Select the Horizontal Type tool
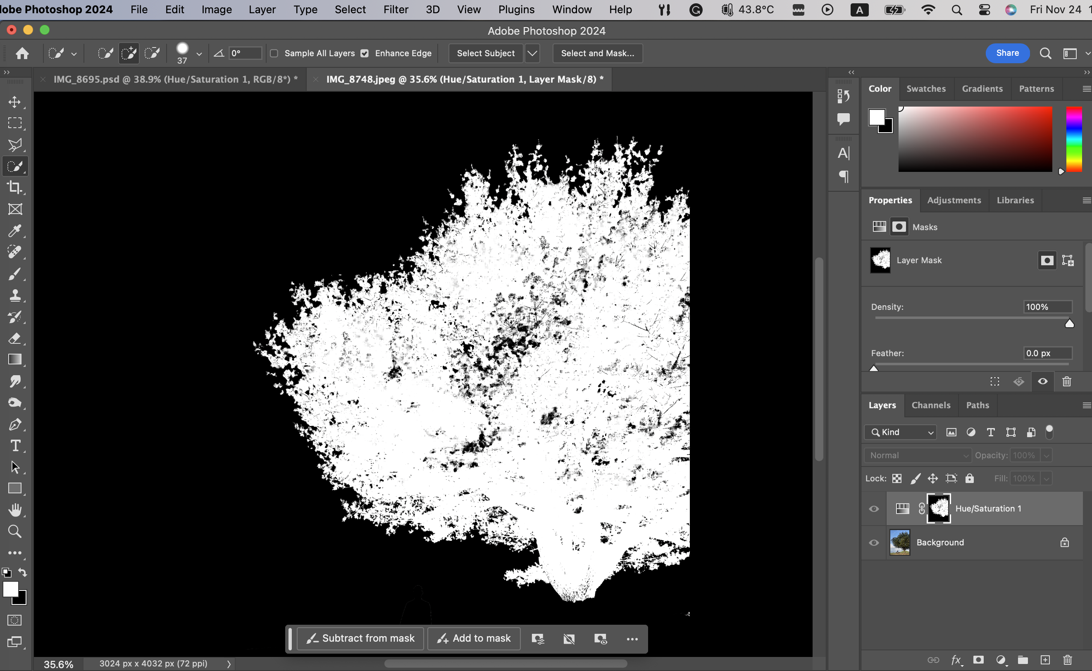This screenshot has width=1092, height=671. coord(14,445)
